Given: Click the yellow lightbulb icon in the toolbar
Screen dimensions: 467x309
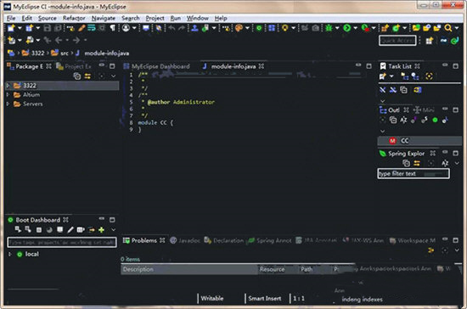Looking at the screenshot, I should (285, 28).
